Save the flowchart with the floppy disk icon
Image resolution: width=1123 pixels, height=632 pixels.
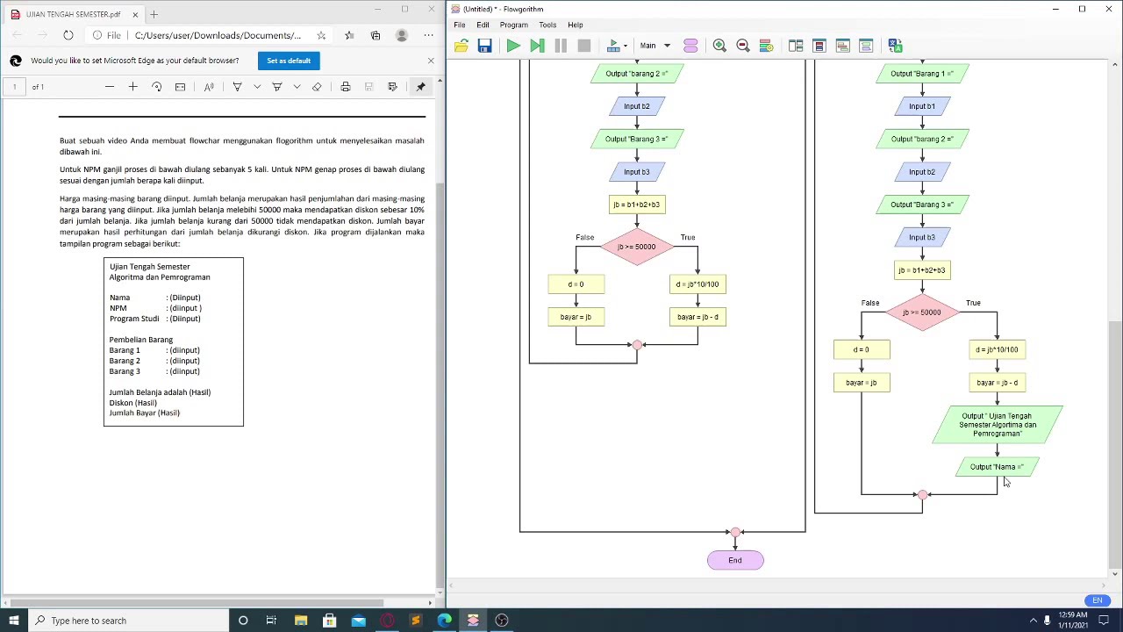(484, 46)
